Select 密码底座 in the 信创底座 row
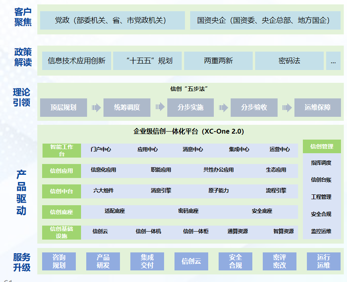 188,211
